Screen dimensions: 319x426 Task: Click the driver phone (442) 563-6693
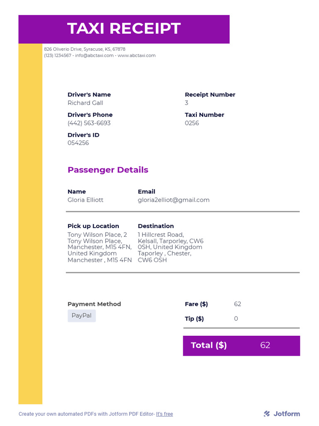(89, 123)
